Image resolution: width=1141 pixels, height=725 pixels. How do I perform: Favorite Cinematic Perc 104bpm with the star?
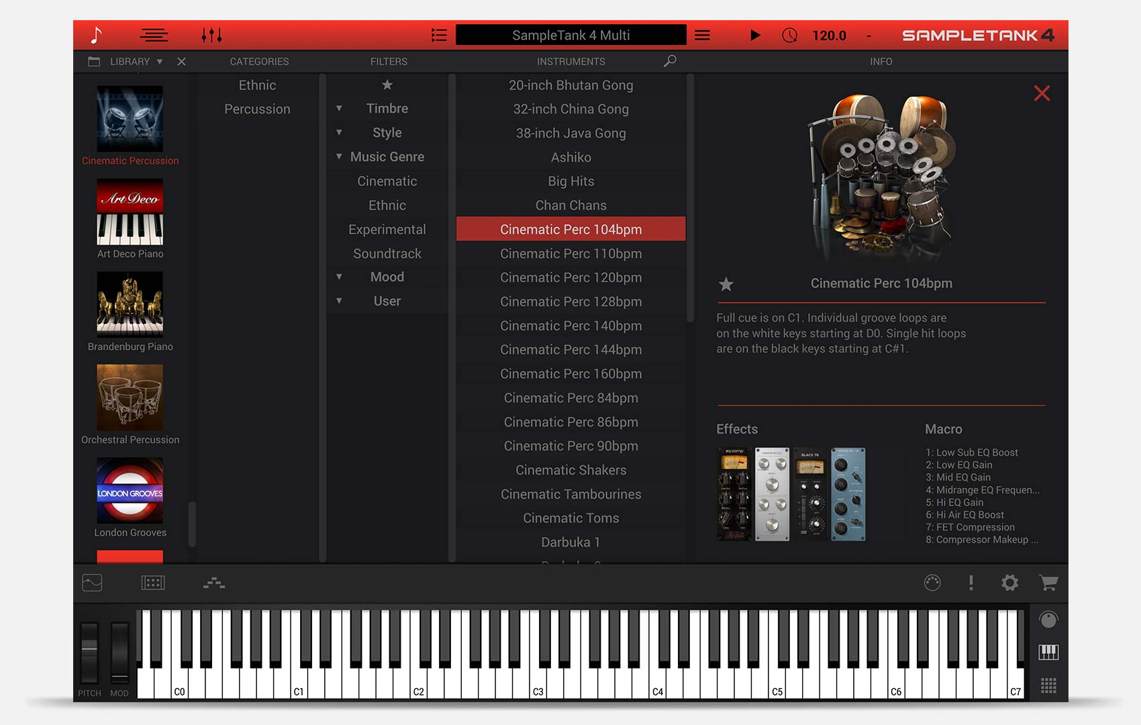click(726, 285)
